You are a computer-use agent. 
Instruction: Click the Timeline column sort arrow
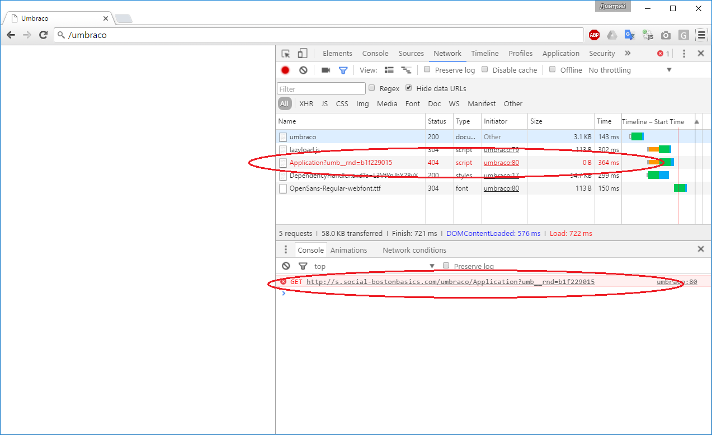[x=697, y=121]
